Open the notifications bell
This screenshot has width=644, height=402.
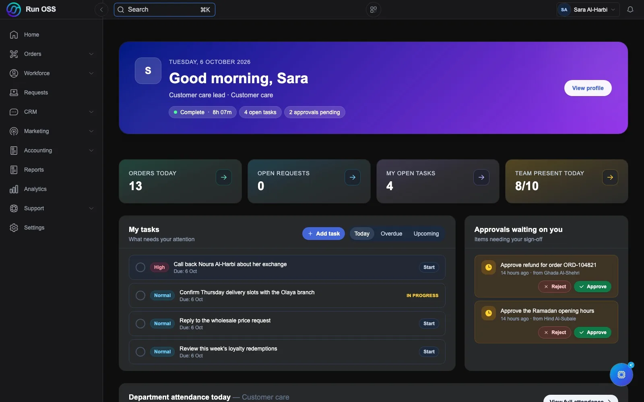pyautogui.click(x=630, y=10)
